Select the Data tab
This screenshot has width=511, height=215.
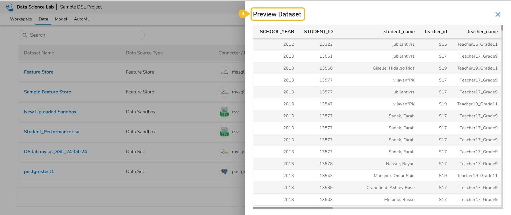43,19
